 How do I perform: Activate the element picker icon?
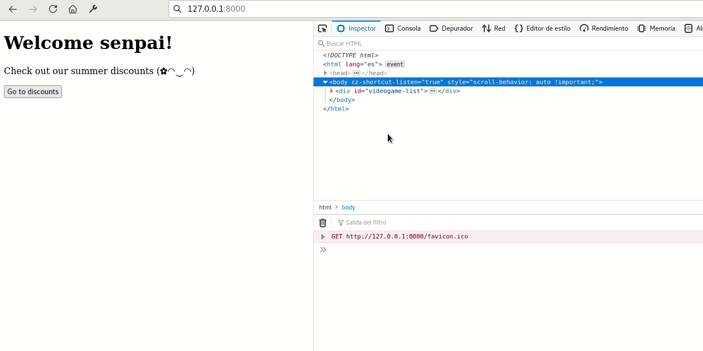(322, 28)
